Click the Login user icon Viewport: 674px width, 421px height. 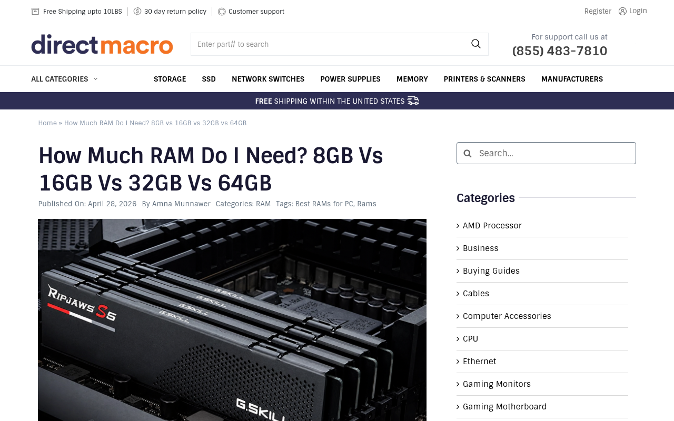point(622,11)
